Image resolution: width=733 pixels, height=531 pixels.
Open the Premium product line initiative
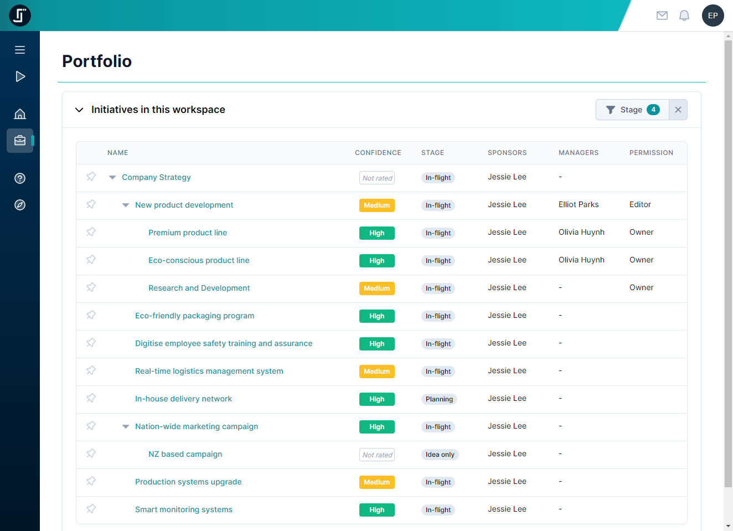click(x=188, y=233)
